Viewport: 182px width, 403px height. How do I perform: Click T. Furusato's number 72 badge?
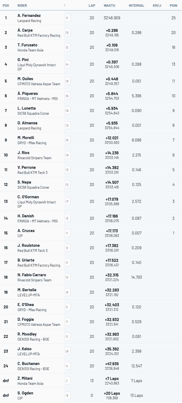pyautogui.click(x=67, y=47)
